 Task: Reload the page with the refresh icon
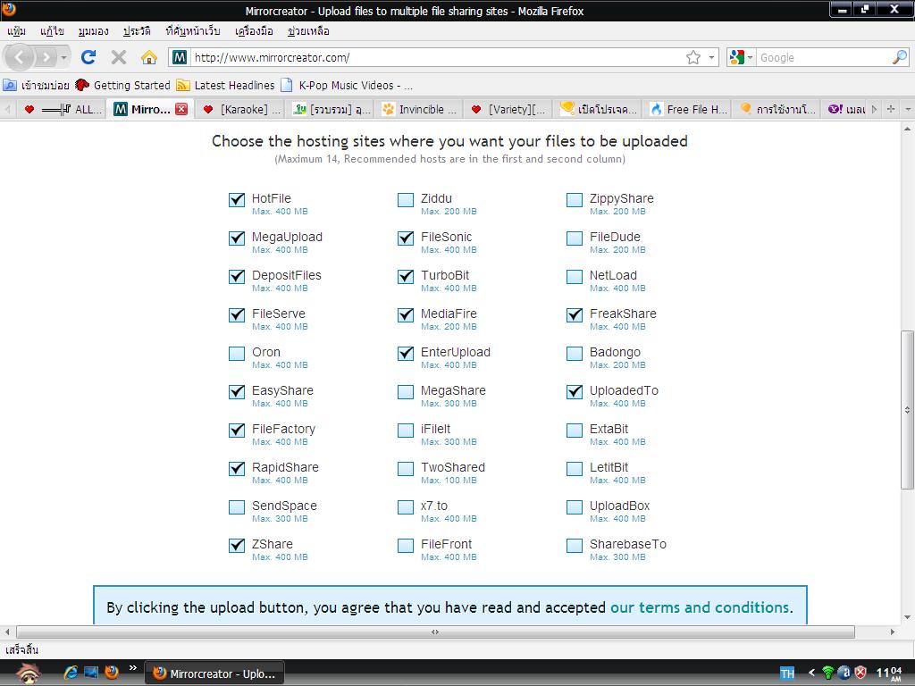tap(88, 57)
